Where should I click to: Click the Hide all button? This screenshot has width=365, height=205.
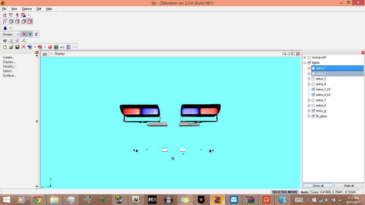(x=349, y=186)
